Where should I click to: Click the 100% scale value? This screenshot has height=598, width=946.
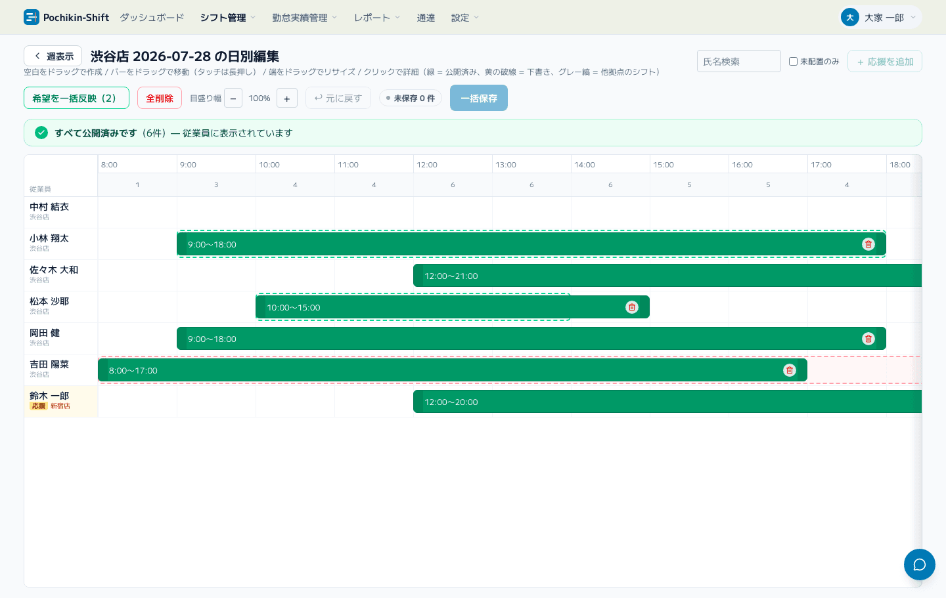259,98
